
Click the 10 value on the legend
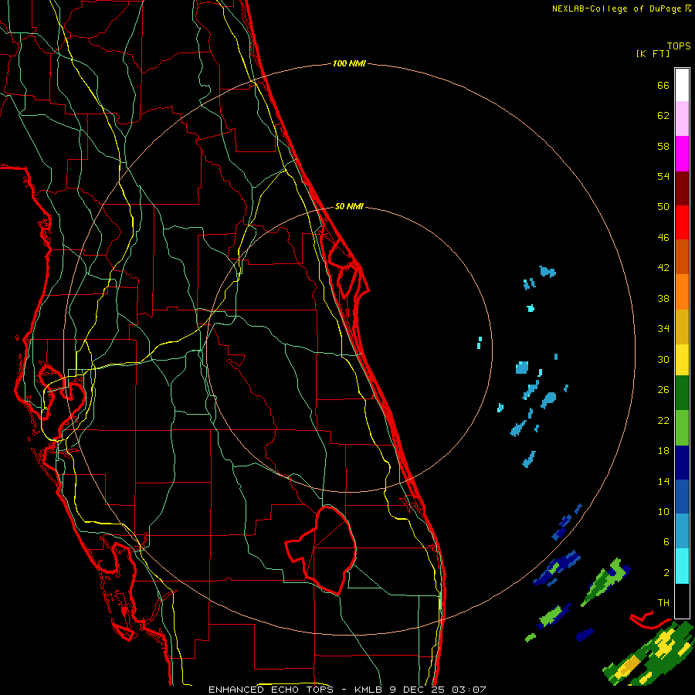pyautogui.click(x=663, y=511)
